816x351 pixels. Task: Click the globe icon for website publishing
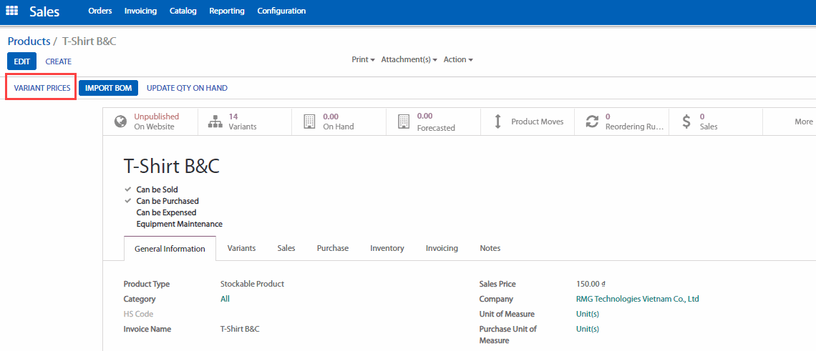coord(121,122)
